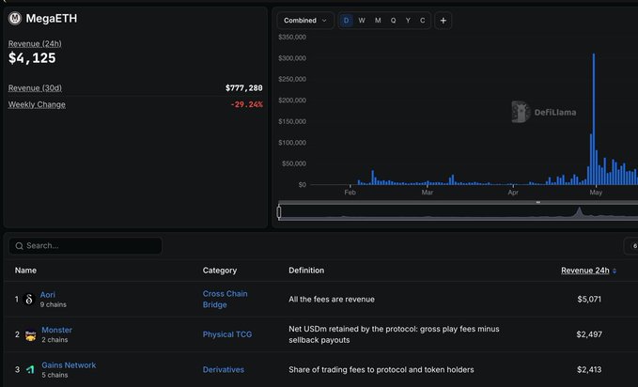Click the 'Net USDm retained' definition text
Viewport: 638px width, 387px height.
pos(394,334)
